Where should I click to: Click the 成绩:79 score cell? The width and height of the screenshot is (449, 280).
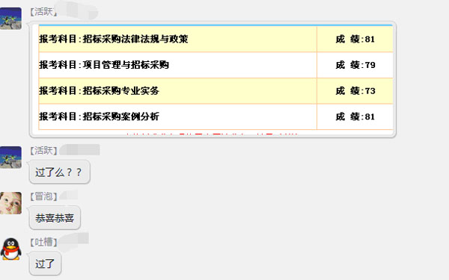(x=355, y=65)
